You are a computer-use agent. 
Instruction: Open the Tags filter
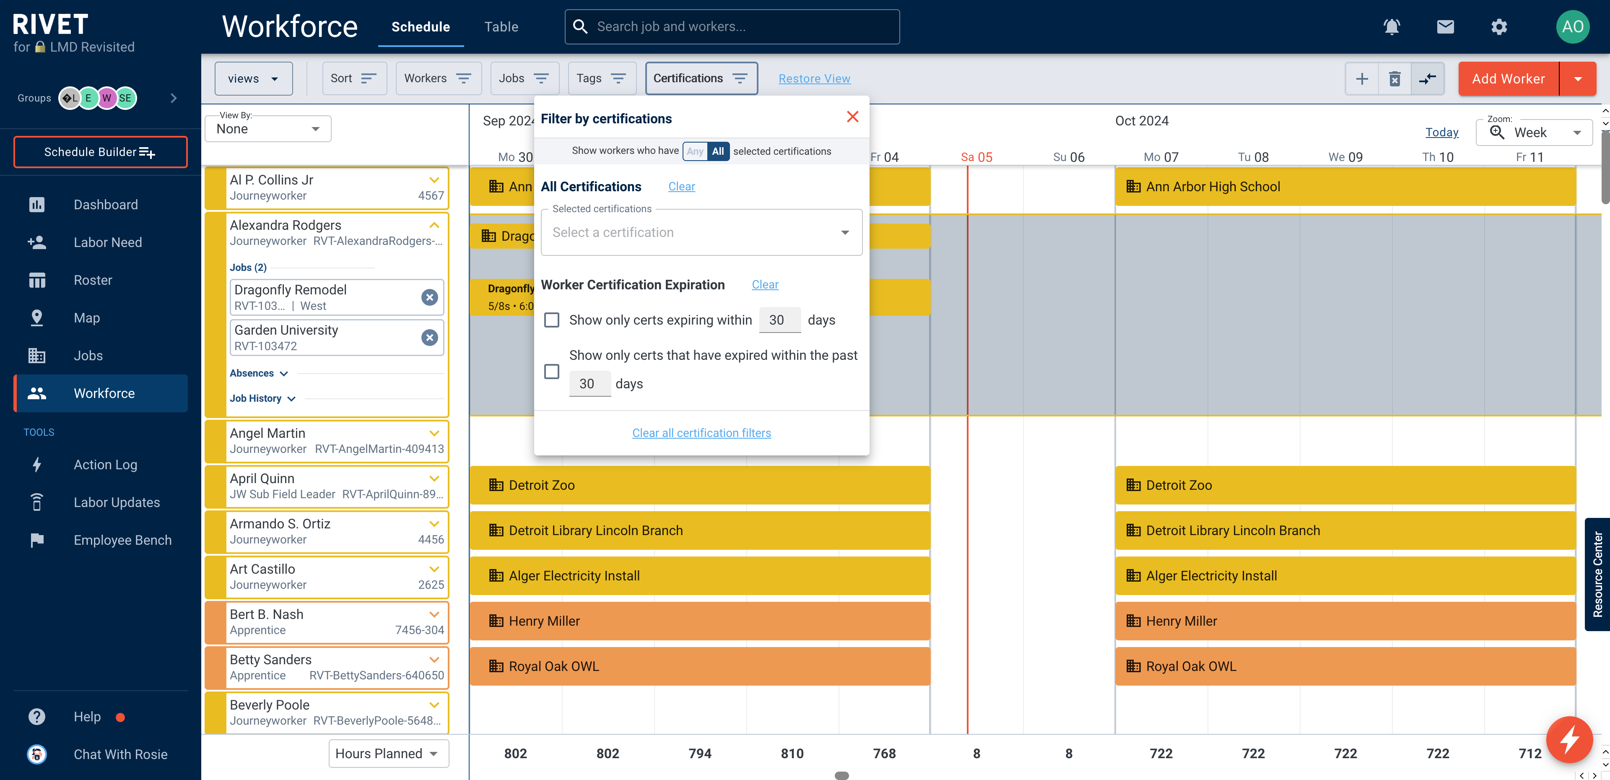point(602,79)
